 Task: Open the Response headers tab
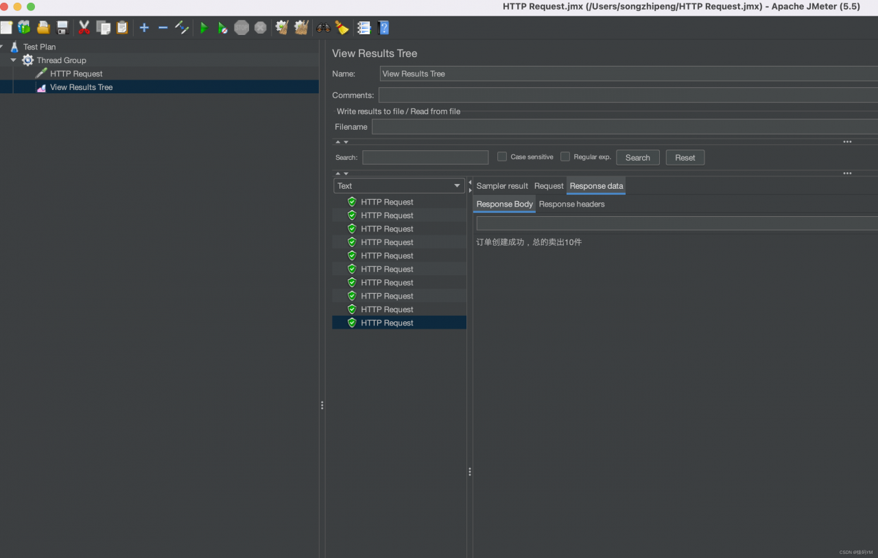[571, 204]
